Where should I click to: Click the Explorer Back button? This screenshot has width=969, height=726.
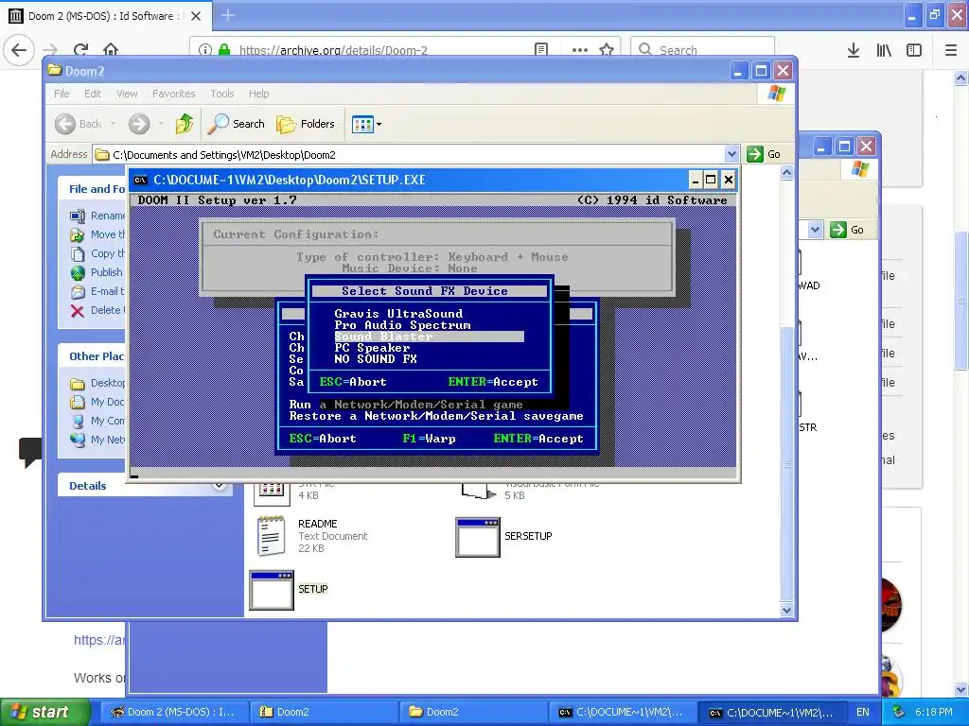coord(79,124)
